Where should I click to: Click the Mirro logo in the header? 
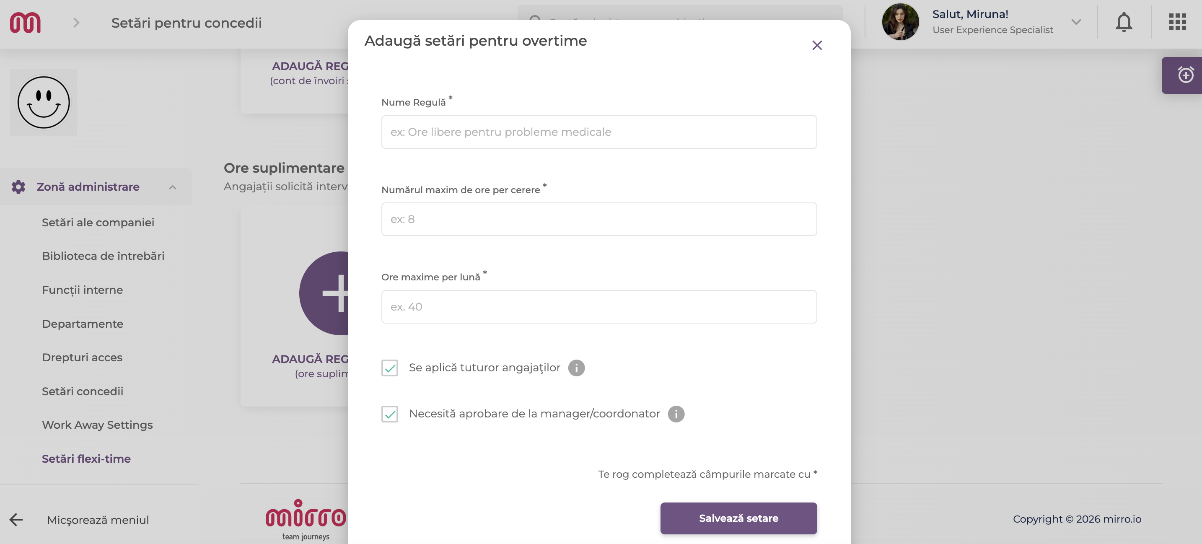25,22
